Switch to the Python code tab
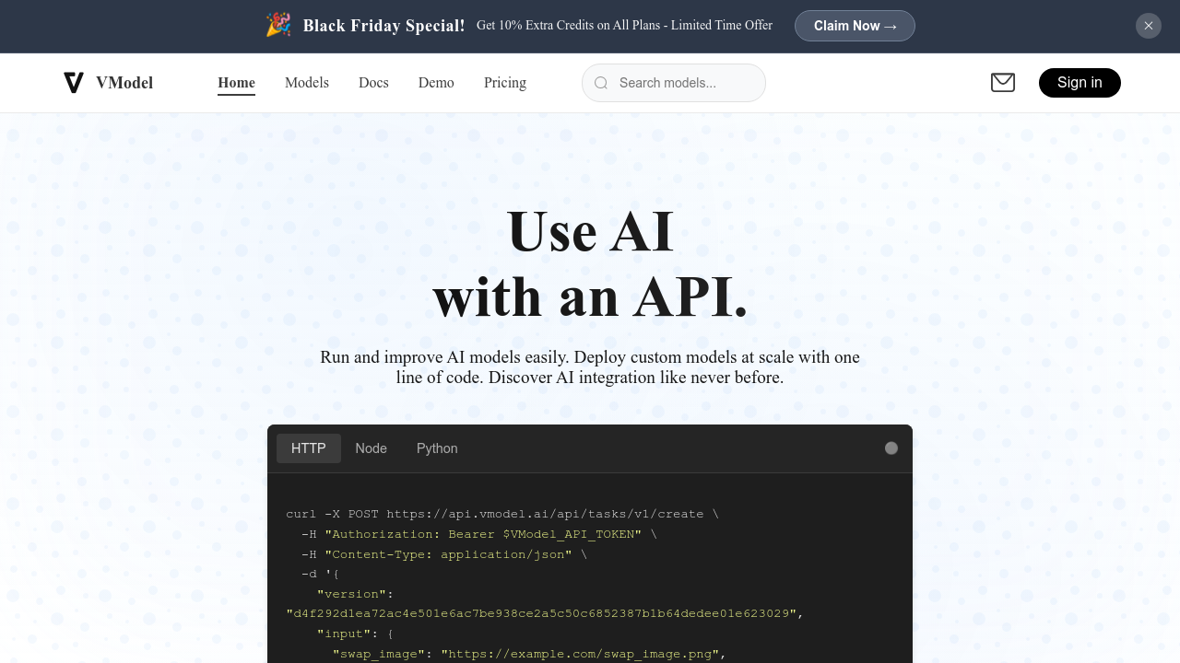This screenshot has height=663, width=1180. click(436, 448)
